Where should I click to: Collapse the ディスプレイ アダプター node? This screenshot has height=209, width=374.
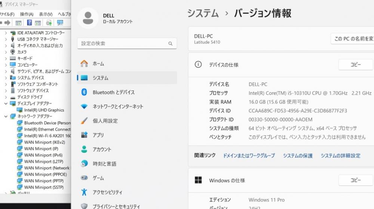point(6,104)
